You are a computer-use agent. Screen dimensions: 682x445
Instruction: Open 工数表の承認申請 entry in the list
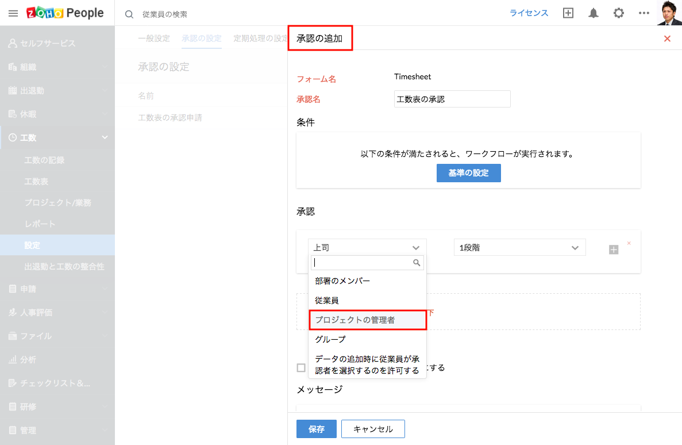[170, 117]
